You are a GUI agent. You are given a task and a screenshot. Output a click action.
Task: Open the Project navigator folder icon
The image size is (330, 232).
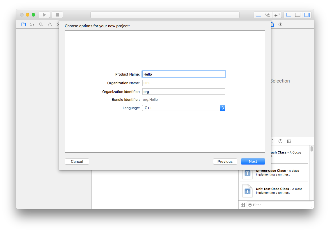click(24, 25)
